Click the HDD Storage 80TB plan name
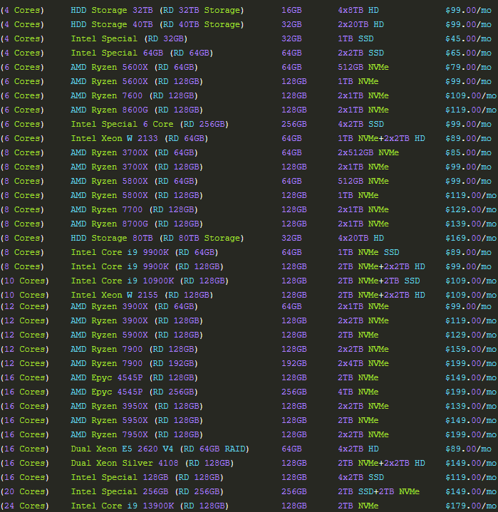The image size is (498, 512). 157,239
